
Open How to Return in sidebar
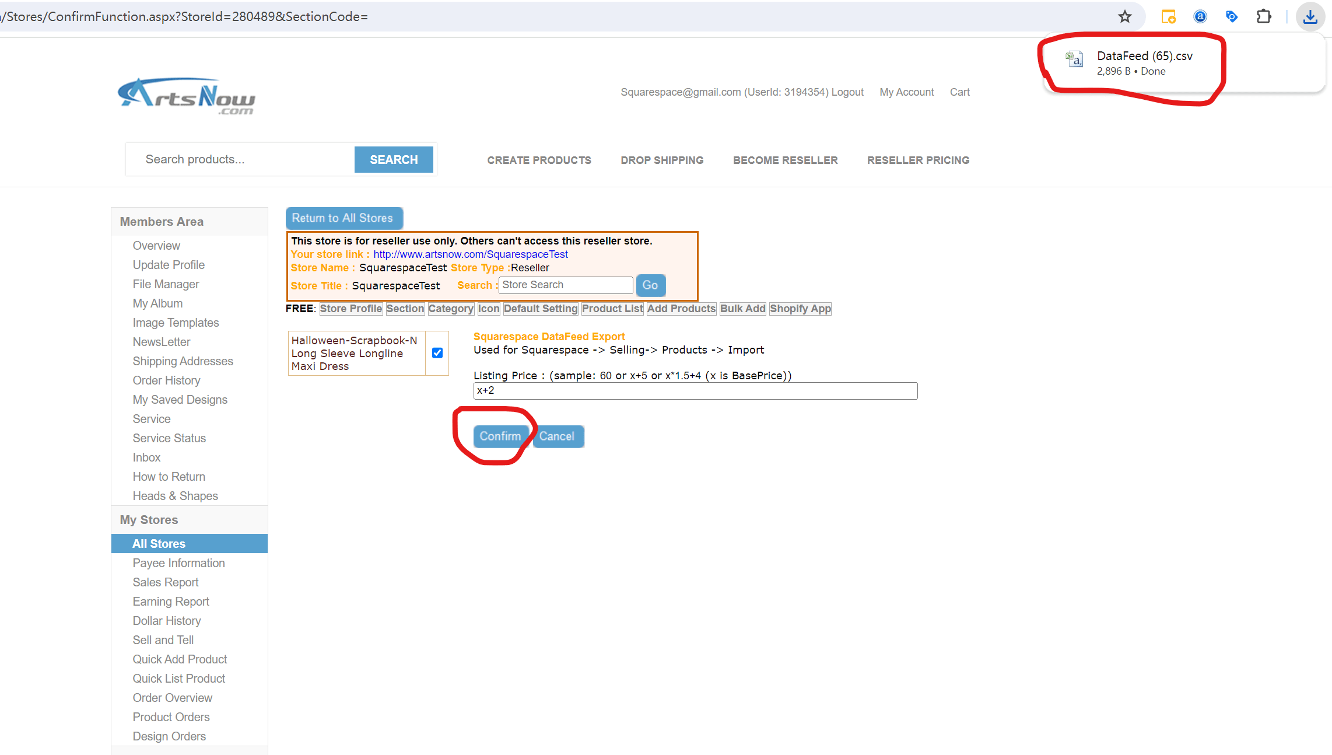click(x=169, y=477)
